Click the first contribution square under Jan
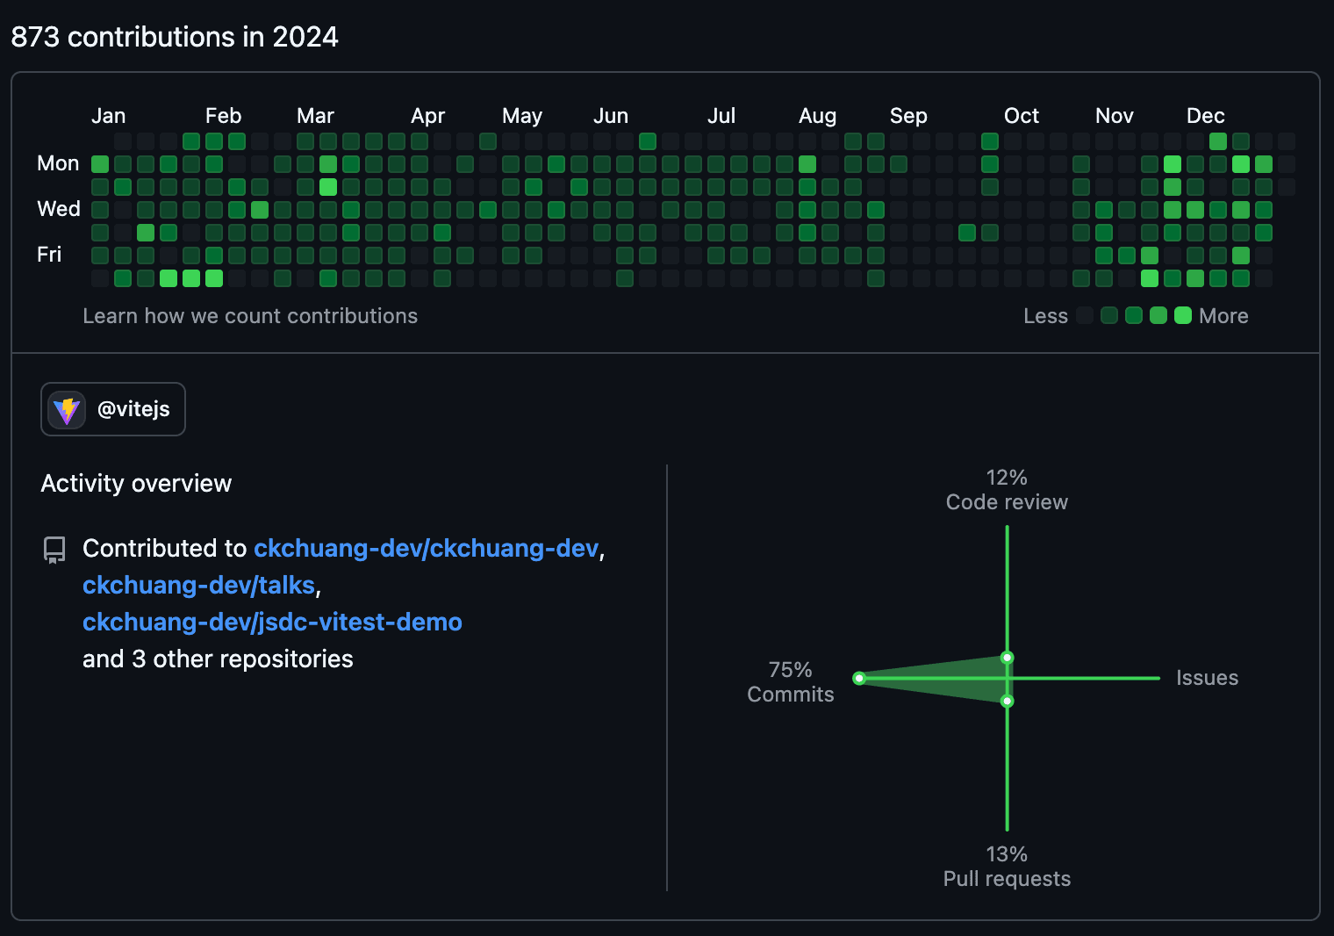 point(99,163)
